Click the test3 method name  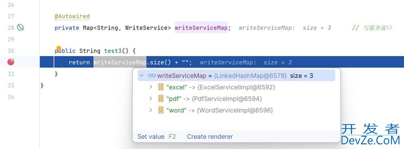click(113, 51)
